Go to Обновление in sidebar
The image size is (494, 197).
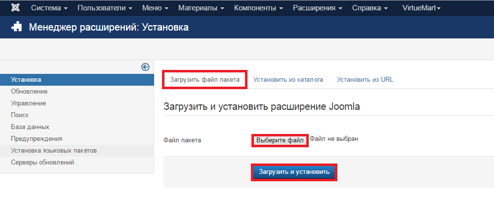click(29, 91)
